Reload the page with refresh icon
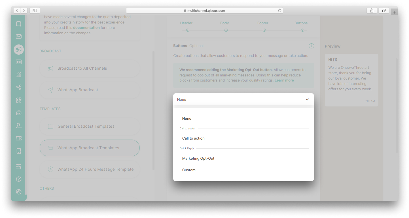The height and width of the screenshot is (218, 409). point(280,10)
